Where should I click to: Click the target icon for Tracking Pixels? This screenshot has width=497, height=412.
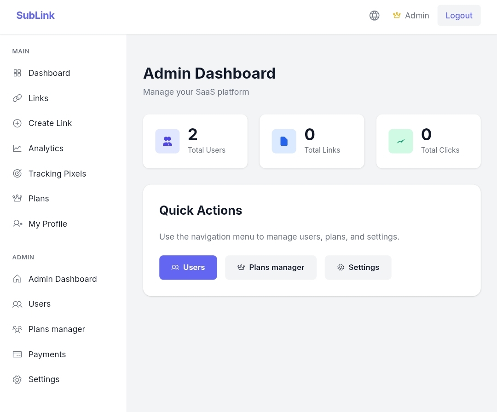pyautogui.click(x=17, y=173)
